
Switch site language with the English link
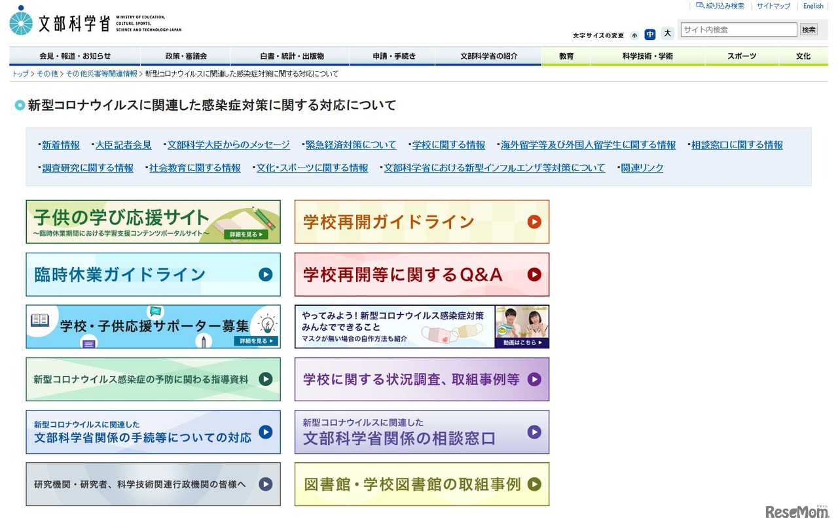click(813, 6)
